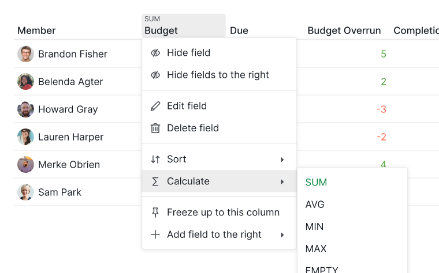Click the eye icon for Hide fields to the right
The height and width of the screenshot is (273, 439).
(x=155, y=75)
